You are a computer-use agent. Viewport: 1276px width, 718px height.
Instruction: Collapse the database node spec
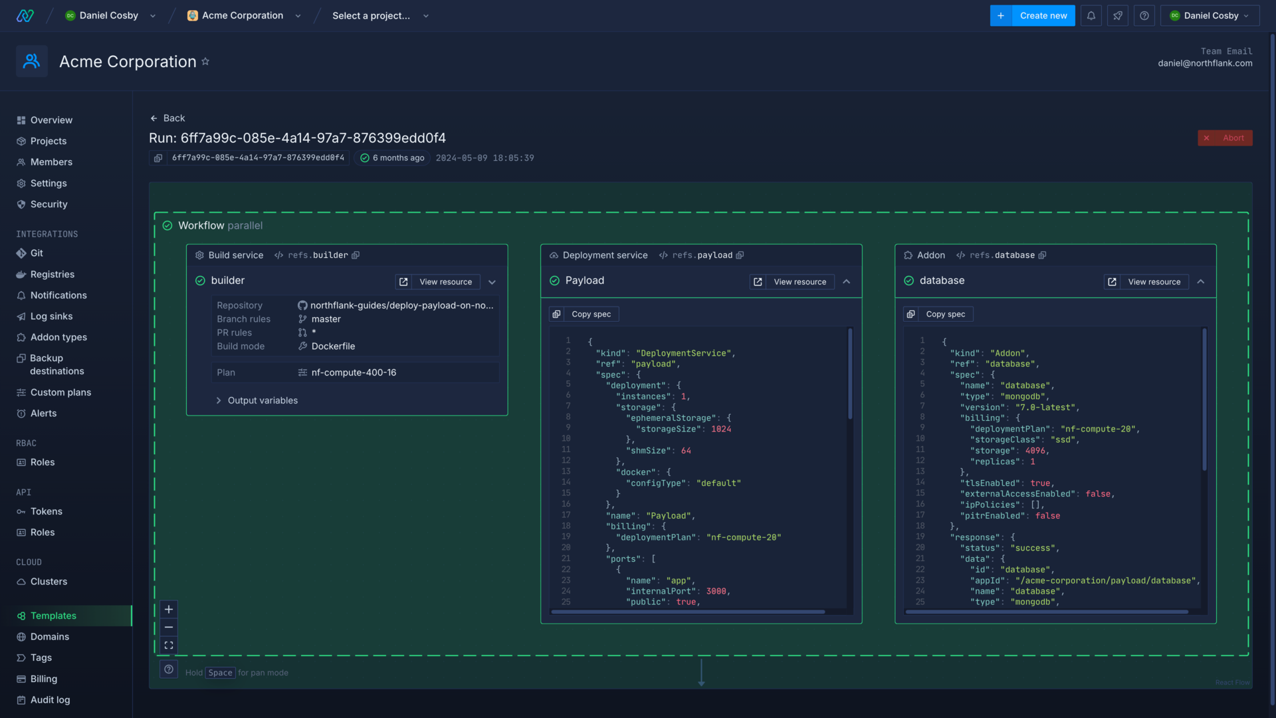[1200, 282]
